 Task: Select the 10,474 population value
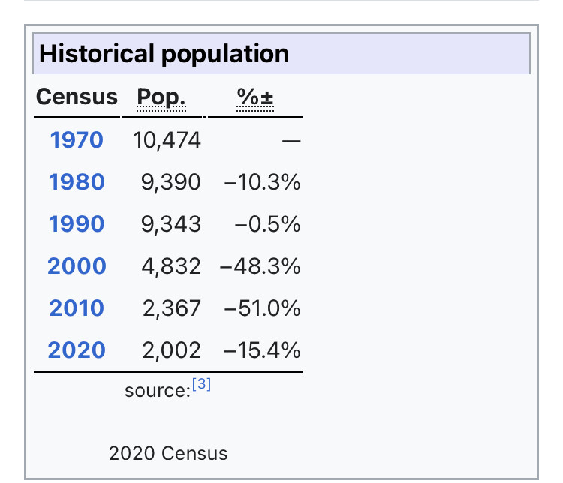tap(167, 140)
